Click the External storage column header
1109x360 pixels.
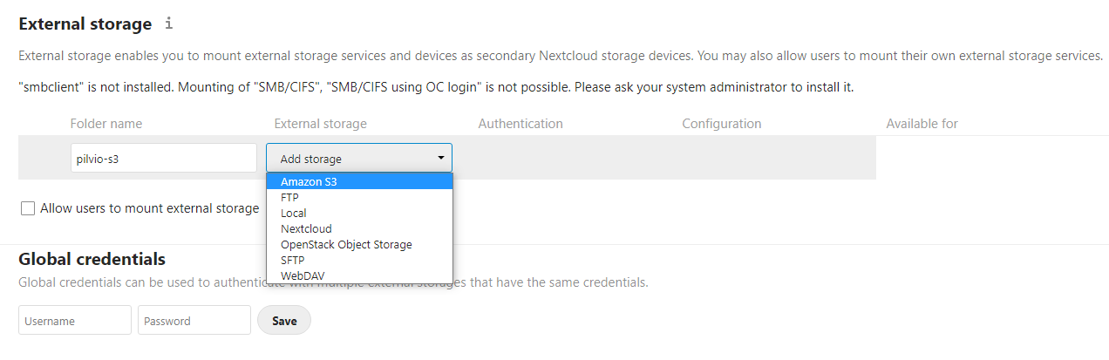click(321, 124)
